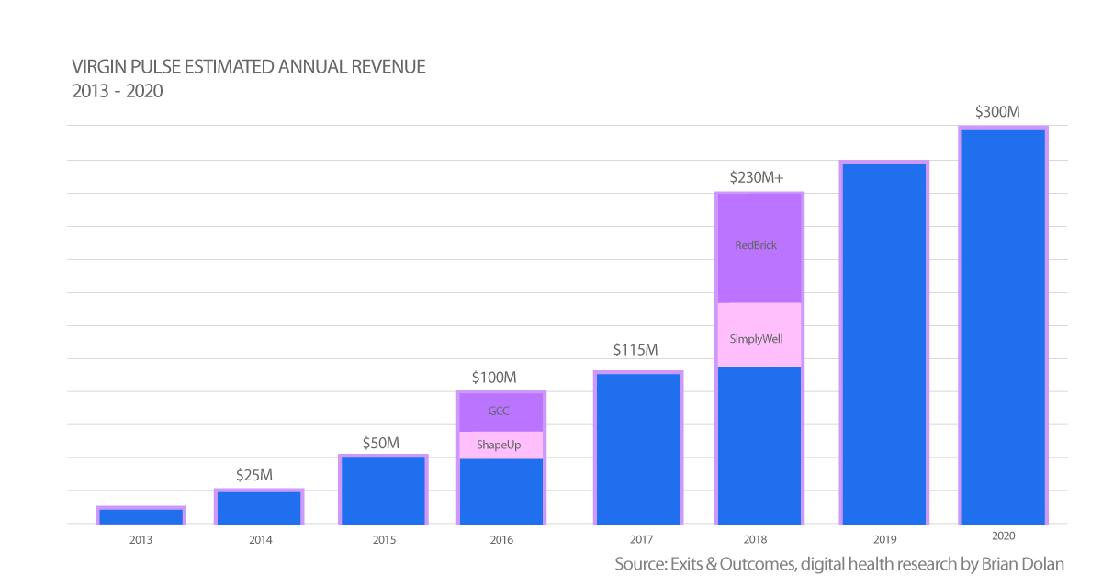Click the 2016 x-axis year label
Screen dimensions: 1102x587
pos(502,539)
